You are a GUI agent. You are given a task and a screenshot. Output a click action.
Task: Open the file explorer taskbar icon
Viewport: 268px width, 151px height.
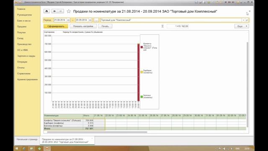32,148
